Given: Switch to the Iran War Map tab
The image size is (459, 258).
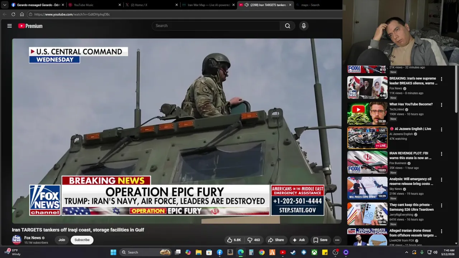Looking at the screenshot, I should pos(208,5).
